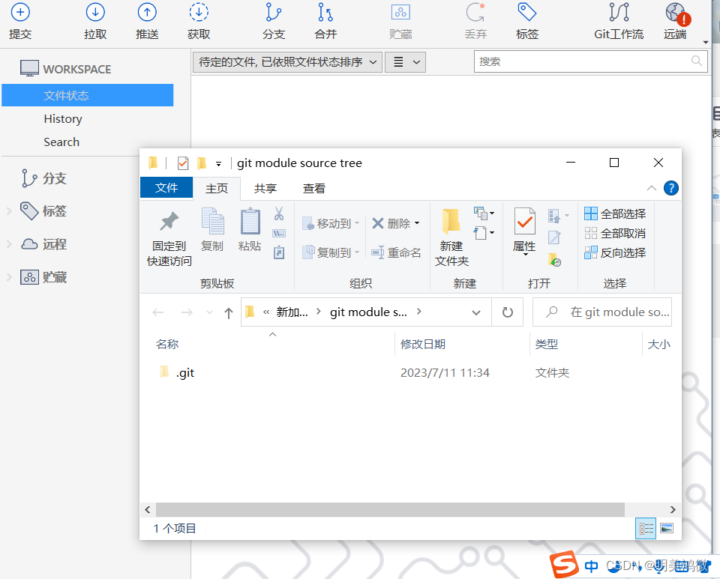Open the new item dropdown icon
Image resolution: width=720 pixels, height=579 pixels.
(484, 213)
